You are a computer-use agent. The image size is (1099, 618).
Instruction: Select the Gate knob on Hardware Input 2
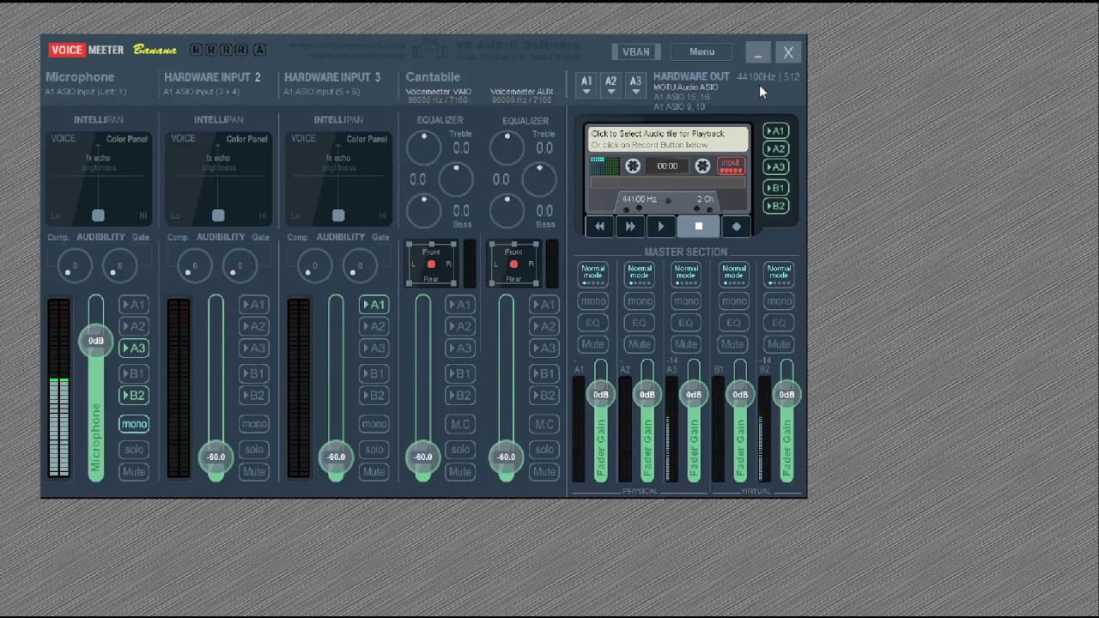pos(239,265)
